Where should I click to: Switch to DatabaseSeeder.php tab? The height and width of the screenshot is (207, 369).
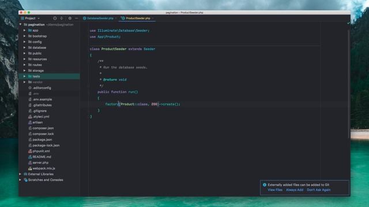pyautogui.click(x=100, y=18)
